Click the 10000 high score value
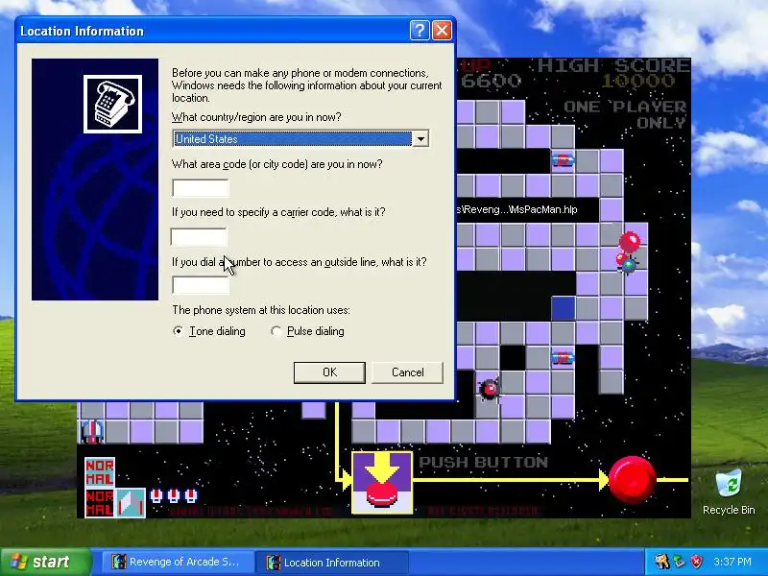768x576 pixels. coord(638,81)
